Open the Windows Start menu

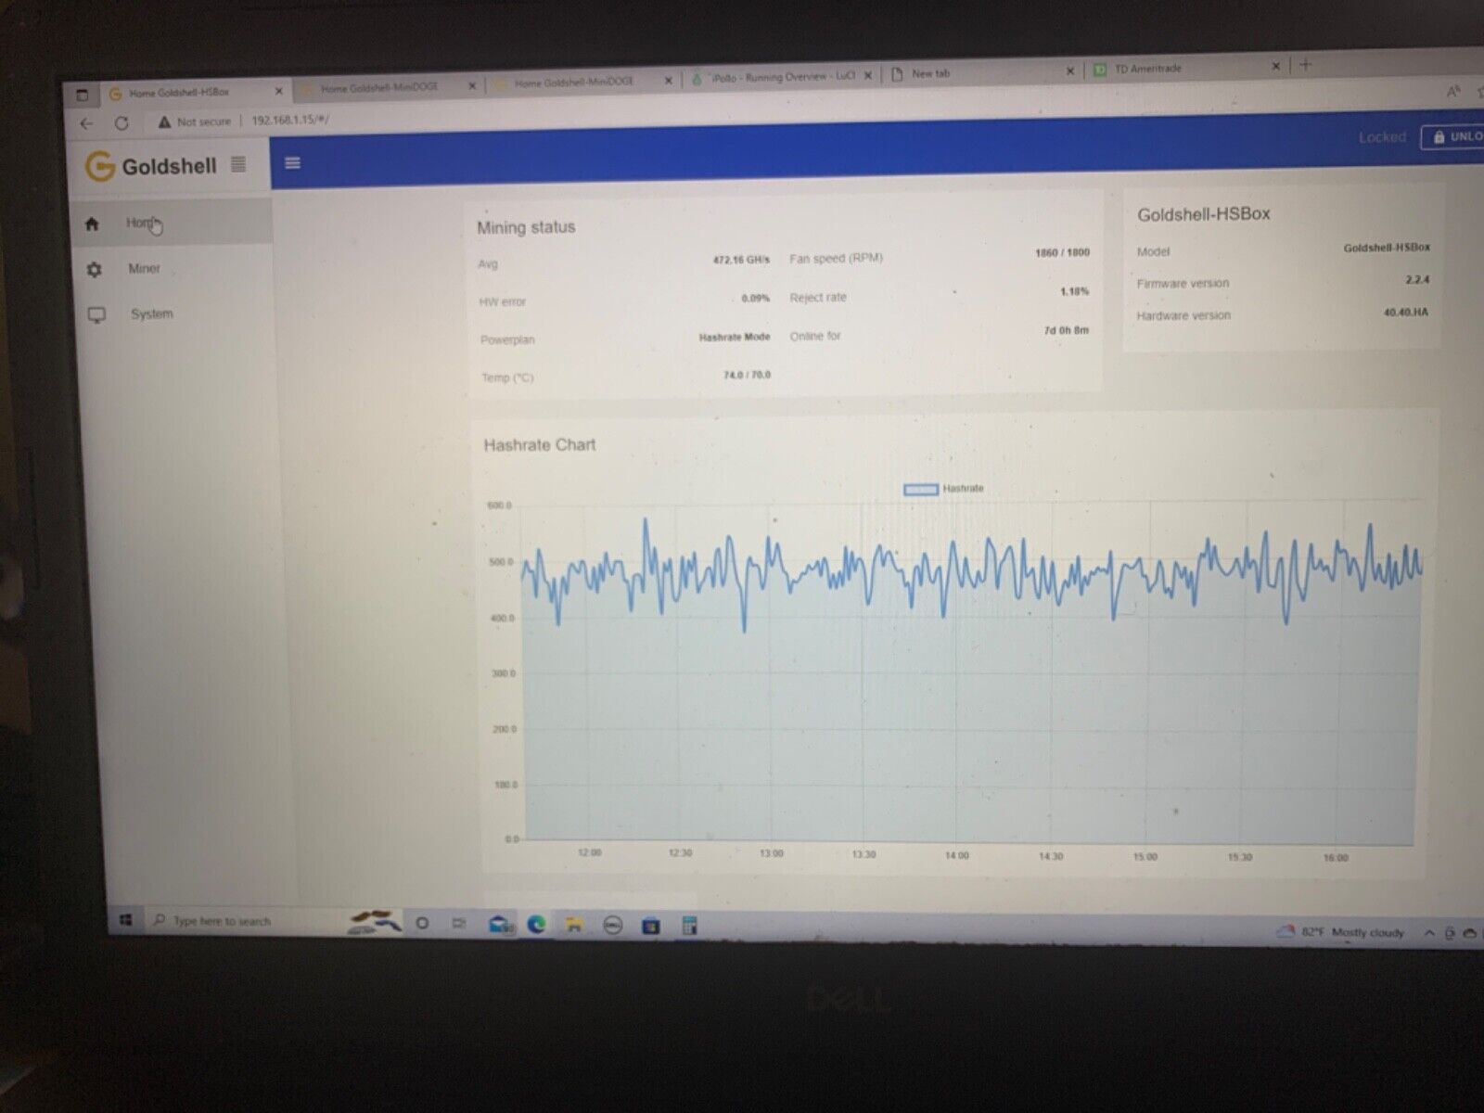click(126, 920)
